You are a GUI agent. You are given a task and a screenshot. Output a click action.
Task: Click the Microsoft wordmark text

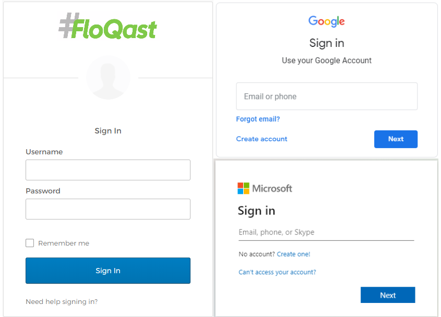coord(272,188)
